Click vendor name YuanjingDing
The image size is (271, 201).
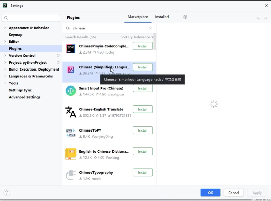102,137
